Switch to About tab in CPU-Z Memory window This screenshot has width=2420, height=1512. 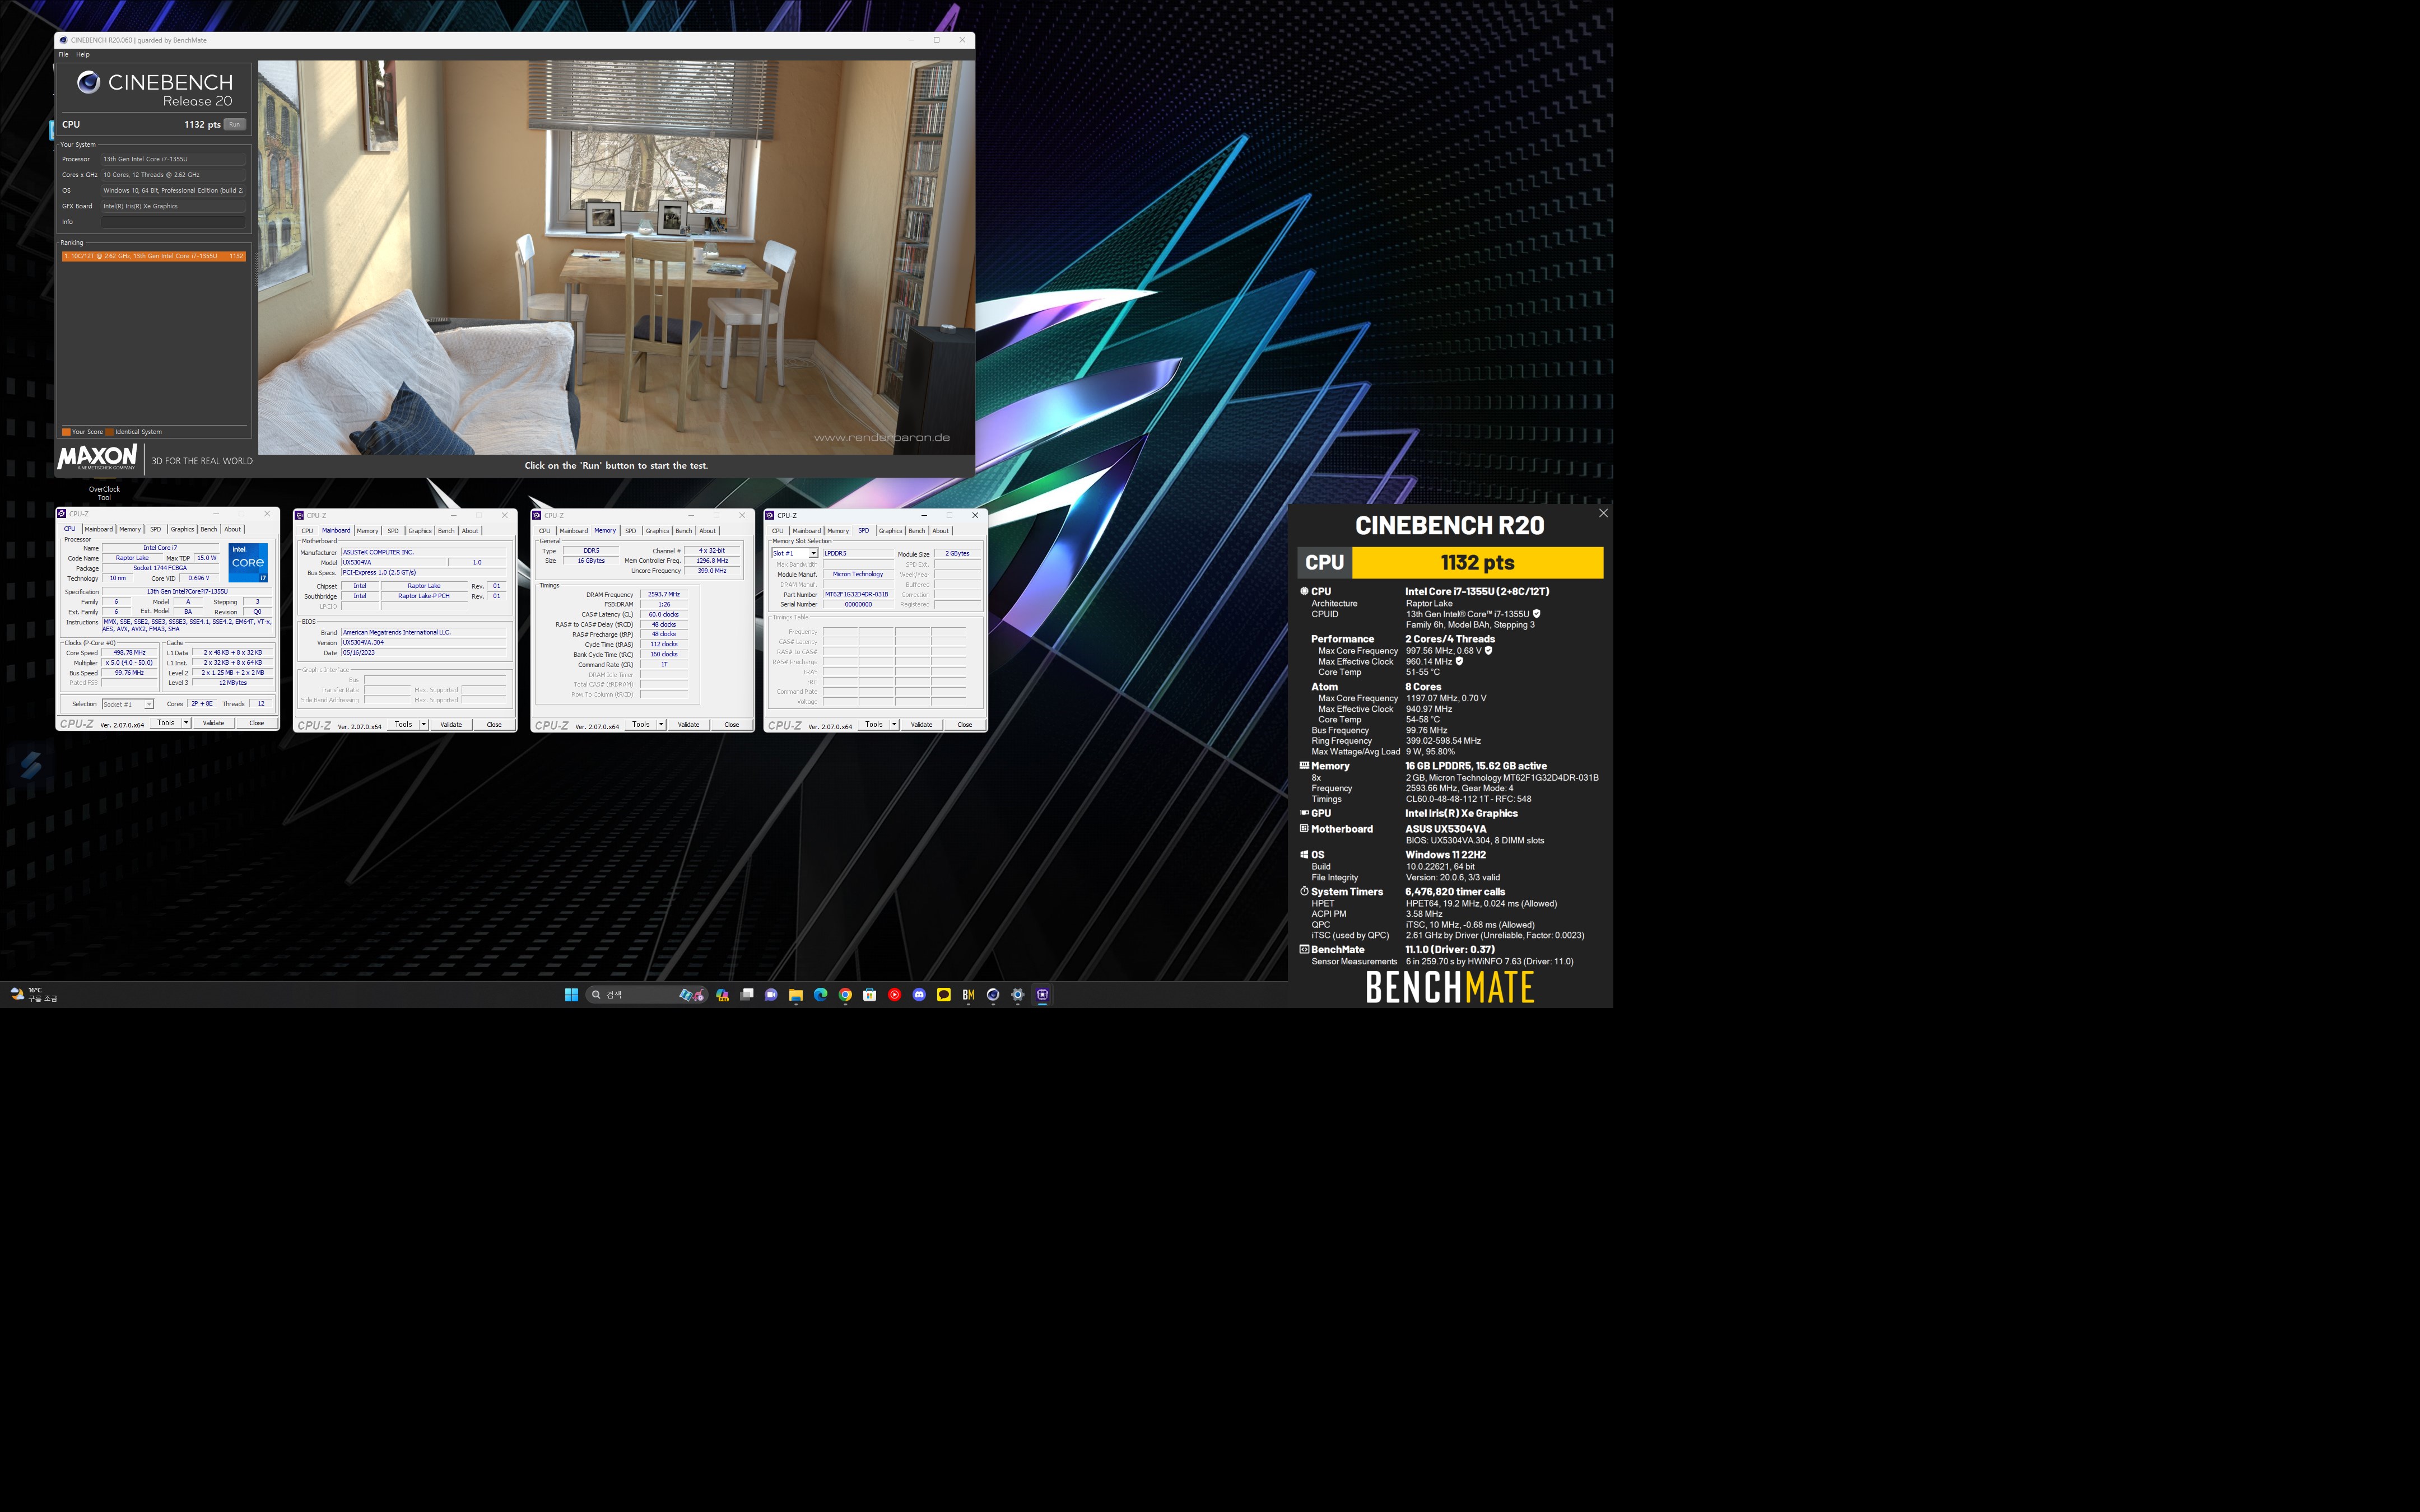(707, 531)
